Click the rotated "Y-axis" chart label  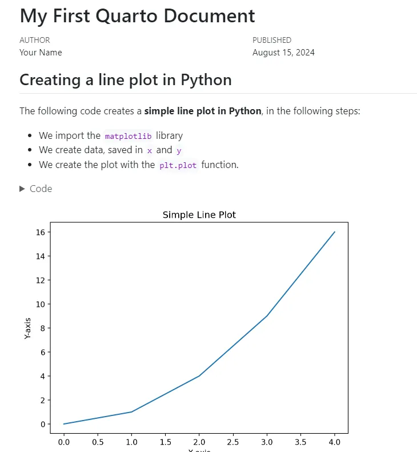(28, 328)
